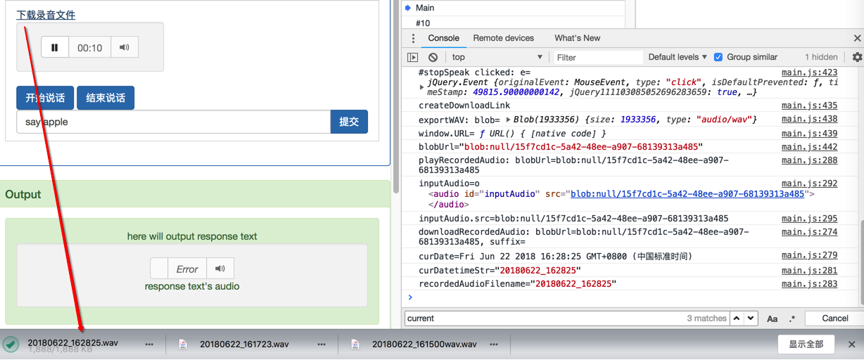This screenshot has width=864, height=360.
Task: Close the downloads bar
Action: pyautogui.click(x=851, y=345)
